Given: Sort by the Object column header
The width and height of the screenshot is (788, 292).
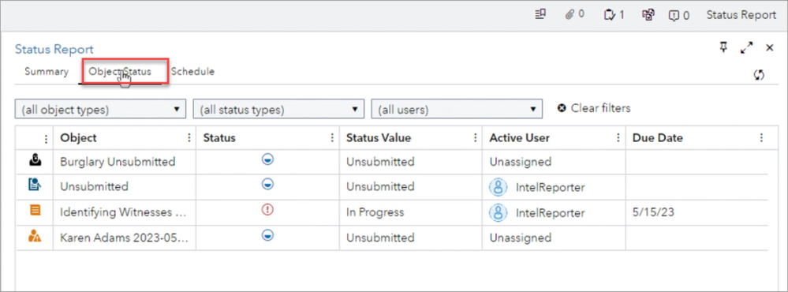Looking at the screenshot, I should tap(78, 137).
